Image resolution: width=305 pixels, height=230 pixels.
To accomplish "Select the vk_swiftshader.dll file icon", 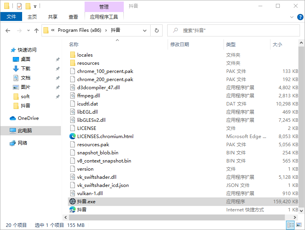I will [73, 177].
